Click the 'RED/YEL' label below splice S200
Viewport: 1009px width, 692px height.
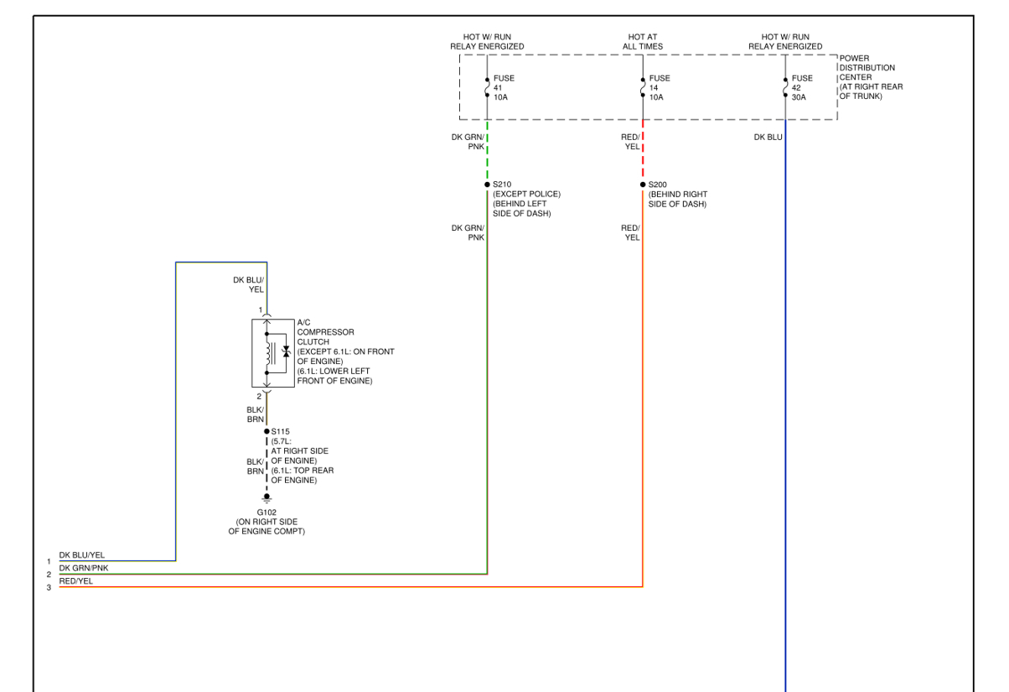point(630,232)
